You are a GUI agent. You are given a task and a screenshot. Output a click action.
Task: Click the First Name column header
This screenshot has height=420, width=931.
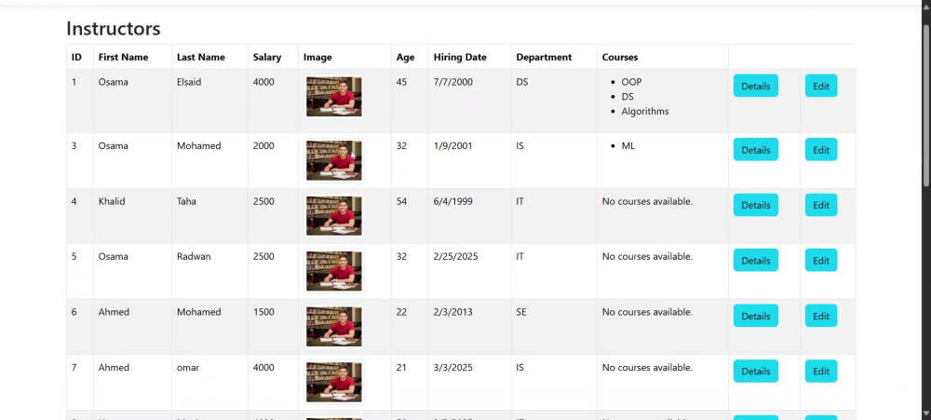click(x=123, y=57)
